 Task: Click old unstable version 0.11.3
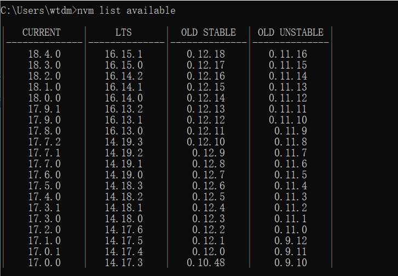[x=291, y=196]
